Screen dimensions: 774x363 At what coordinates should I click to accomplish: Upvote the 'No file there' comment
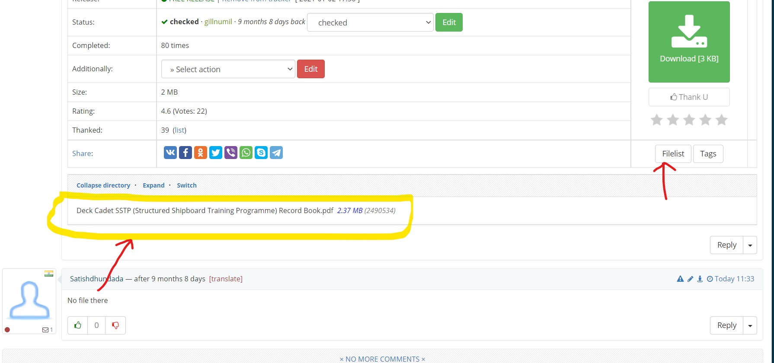[x=78, y=325]
